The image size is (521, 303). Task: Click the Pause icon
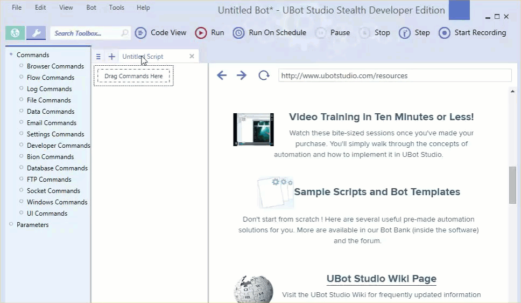point(321,33)
